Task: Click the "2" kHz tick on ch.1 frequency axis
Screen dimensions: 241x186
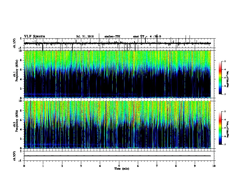Action: 21,88
